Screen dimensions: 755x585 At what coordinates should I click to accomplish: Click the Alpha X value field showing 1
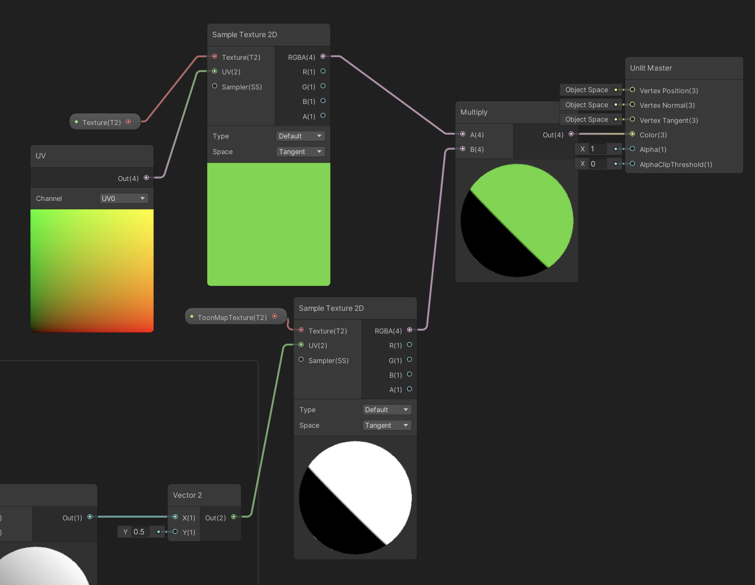click(x=598, y=149)
